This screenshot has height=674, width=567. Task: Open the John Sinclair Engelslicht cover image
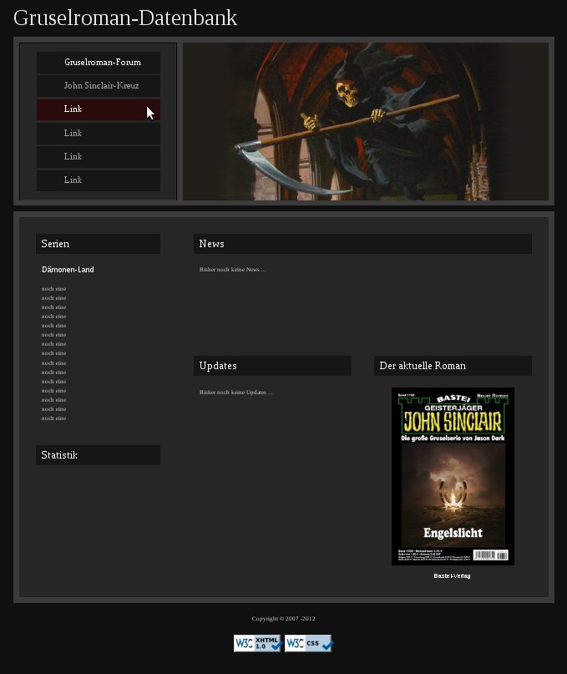pyautogui.click(x=453, y=476)
